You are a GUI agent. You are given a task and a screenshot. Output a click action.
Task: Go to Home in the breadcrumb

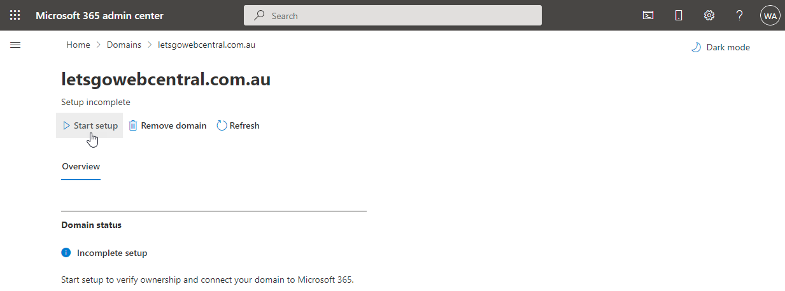[78, 45]
